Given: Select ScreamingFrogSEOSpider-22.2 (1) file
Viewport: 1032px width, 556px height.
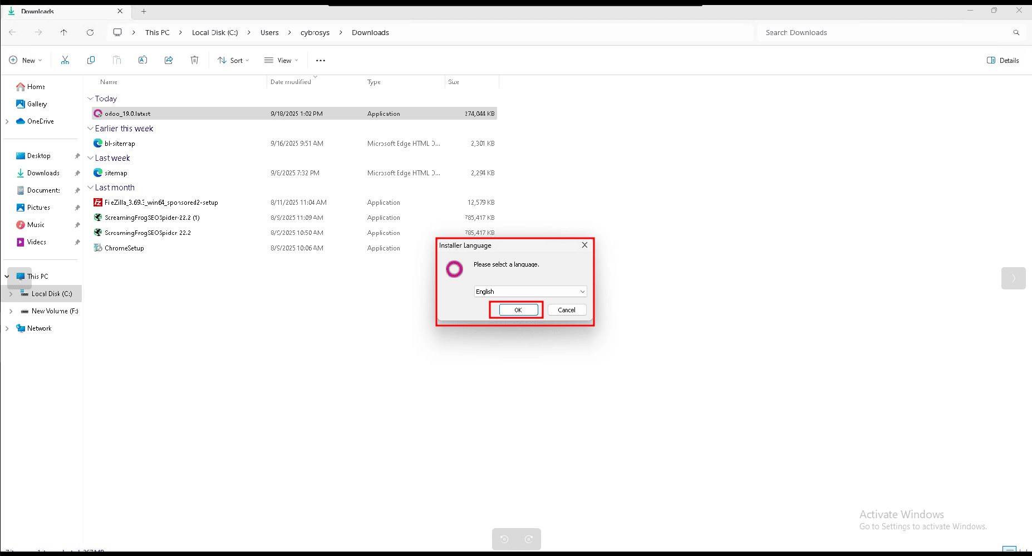Looking at the screenshot, I should [294, 218].
